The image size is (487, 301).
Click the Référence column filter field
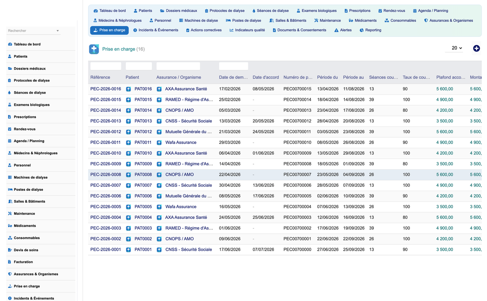click(106, 66)
